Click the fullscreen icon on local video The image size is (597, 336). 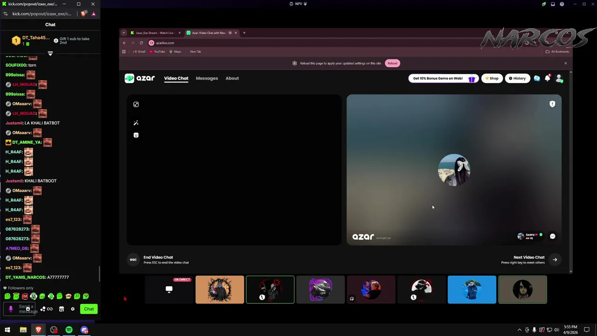[136, 105]
